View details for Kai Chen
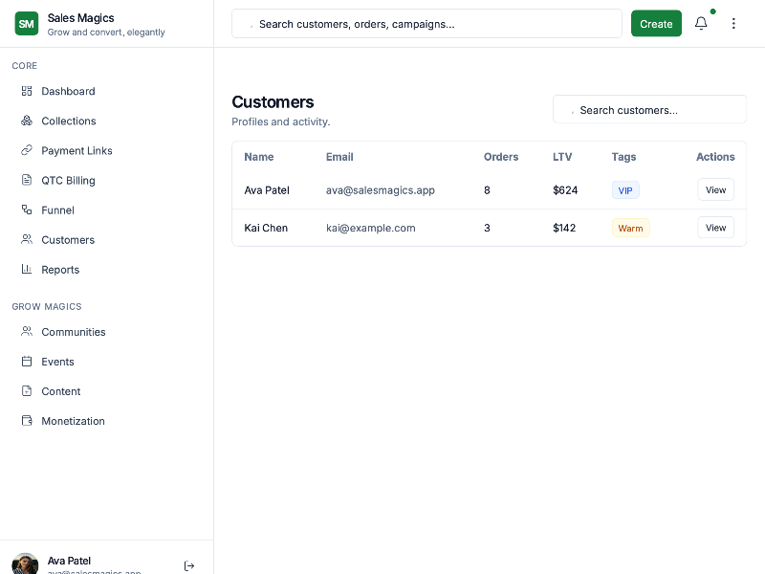765x574 pixels. coord(715,228)
